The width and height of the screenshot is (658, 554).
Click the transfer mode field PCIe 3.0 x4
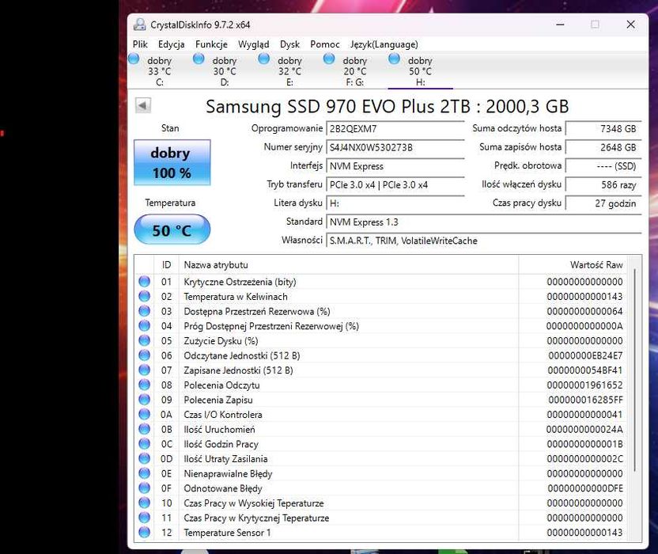395,184
